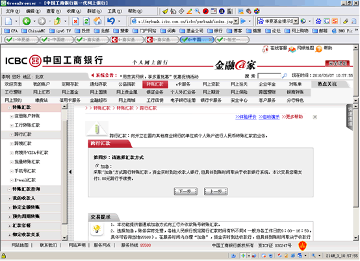Open the 网上购物 bookmarks folder
Image resolution: width=360 pixels, height=261 pixels.
pyautogui.click(x=296, y=31)
